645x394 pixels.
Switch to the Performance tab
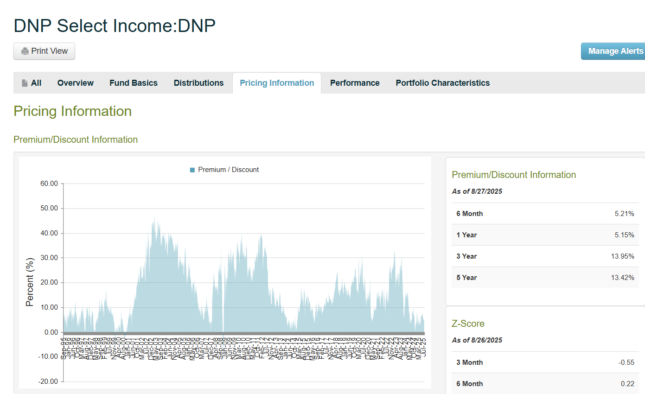pyautogui.click(x=355, y=83)
